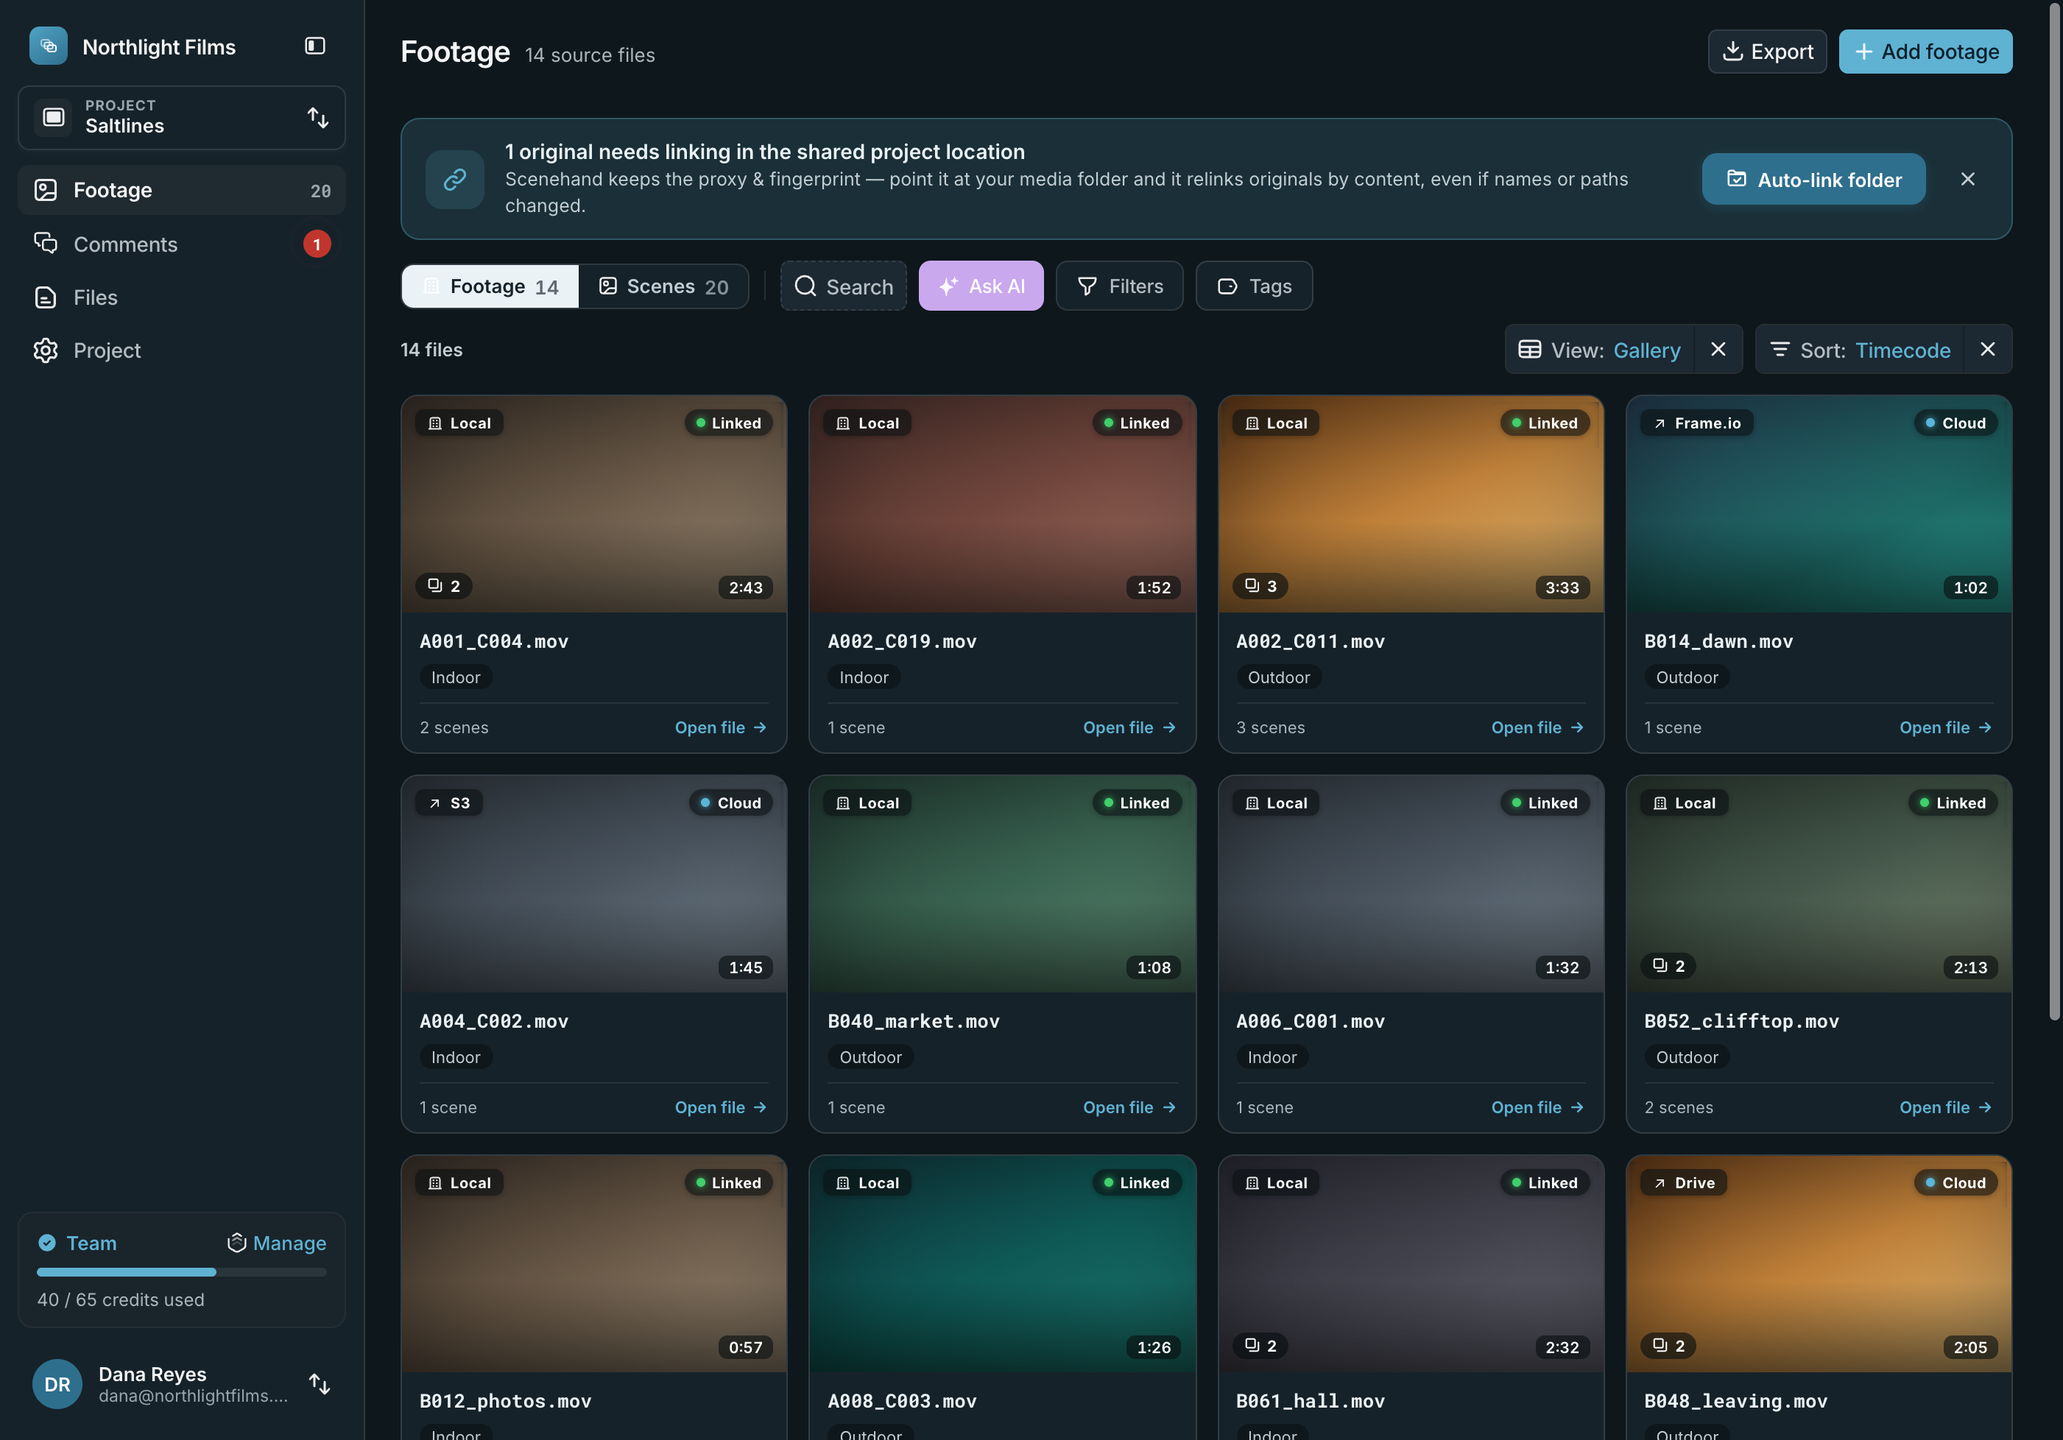Click the Indoor tag on A006_C001.mov

(1272, 1057)
